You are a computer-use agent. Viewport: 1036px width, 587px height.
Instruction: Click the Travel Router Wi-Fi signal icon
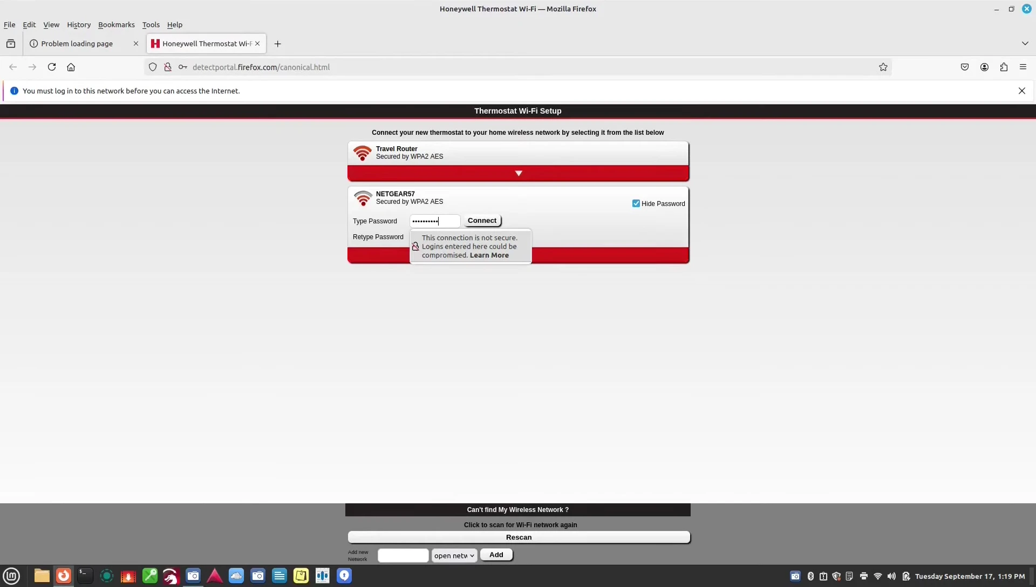click(x=363, y=153)
